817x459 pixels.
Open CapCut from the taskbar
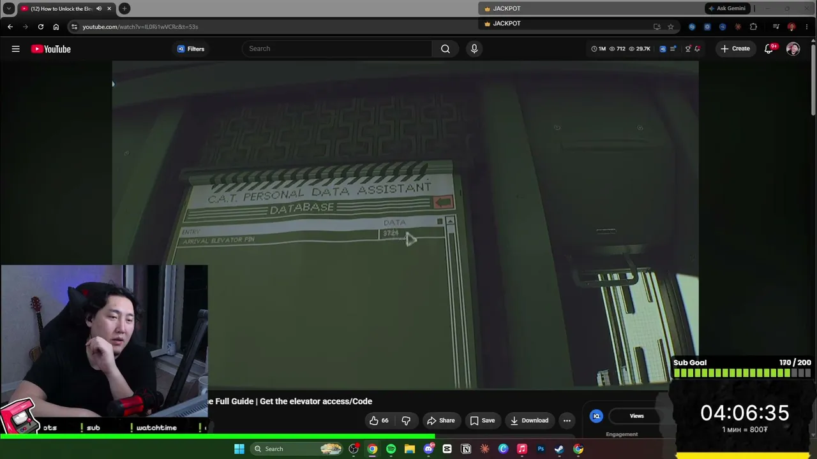click(x=447, y=449)
